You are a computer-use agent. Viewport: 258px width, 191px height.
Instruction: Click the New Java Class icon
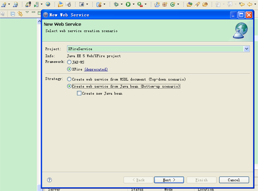(x=172, y=4)
